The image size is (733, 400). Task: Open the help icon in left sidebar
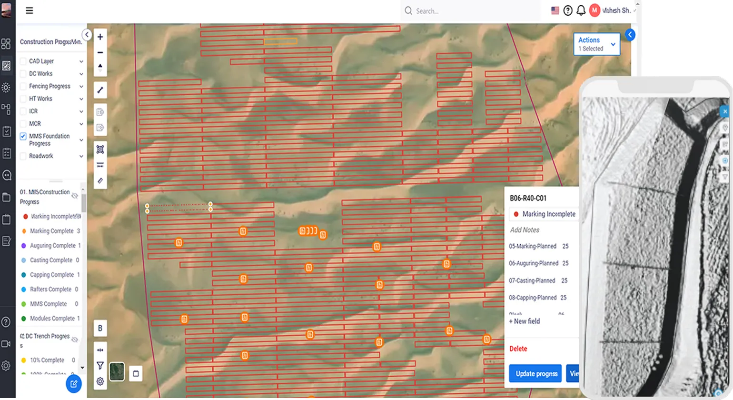[6, 322]
